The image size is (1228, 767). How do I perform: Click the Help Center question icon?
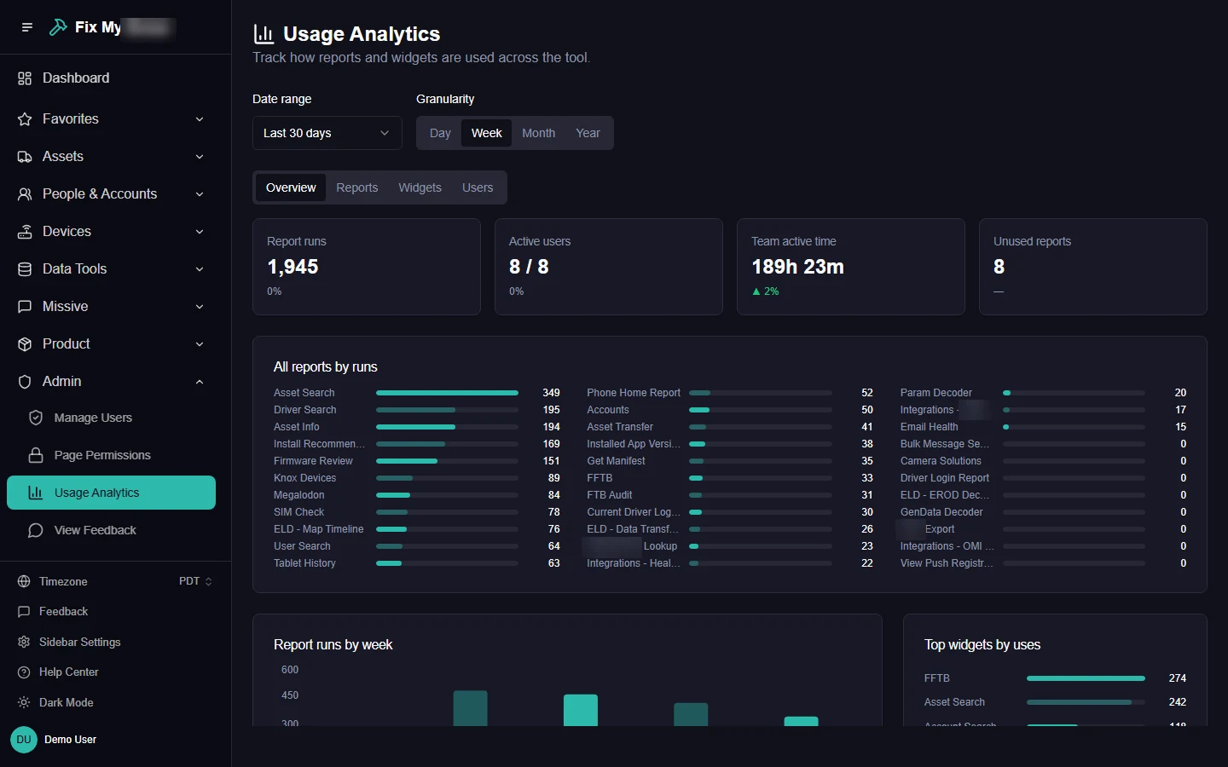[x=24, y=672]
